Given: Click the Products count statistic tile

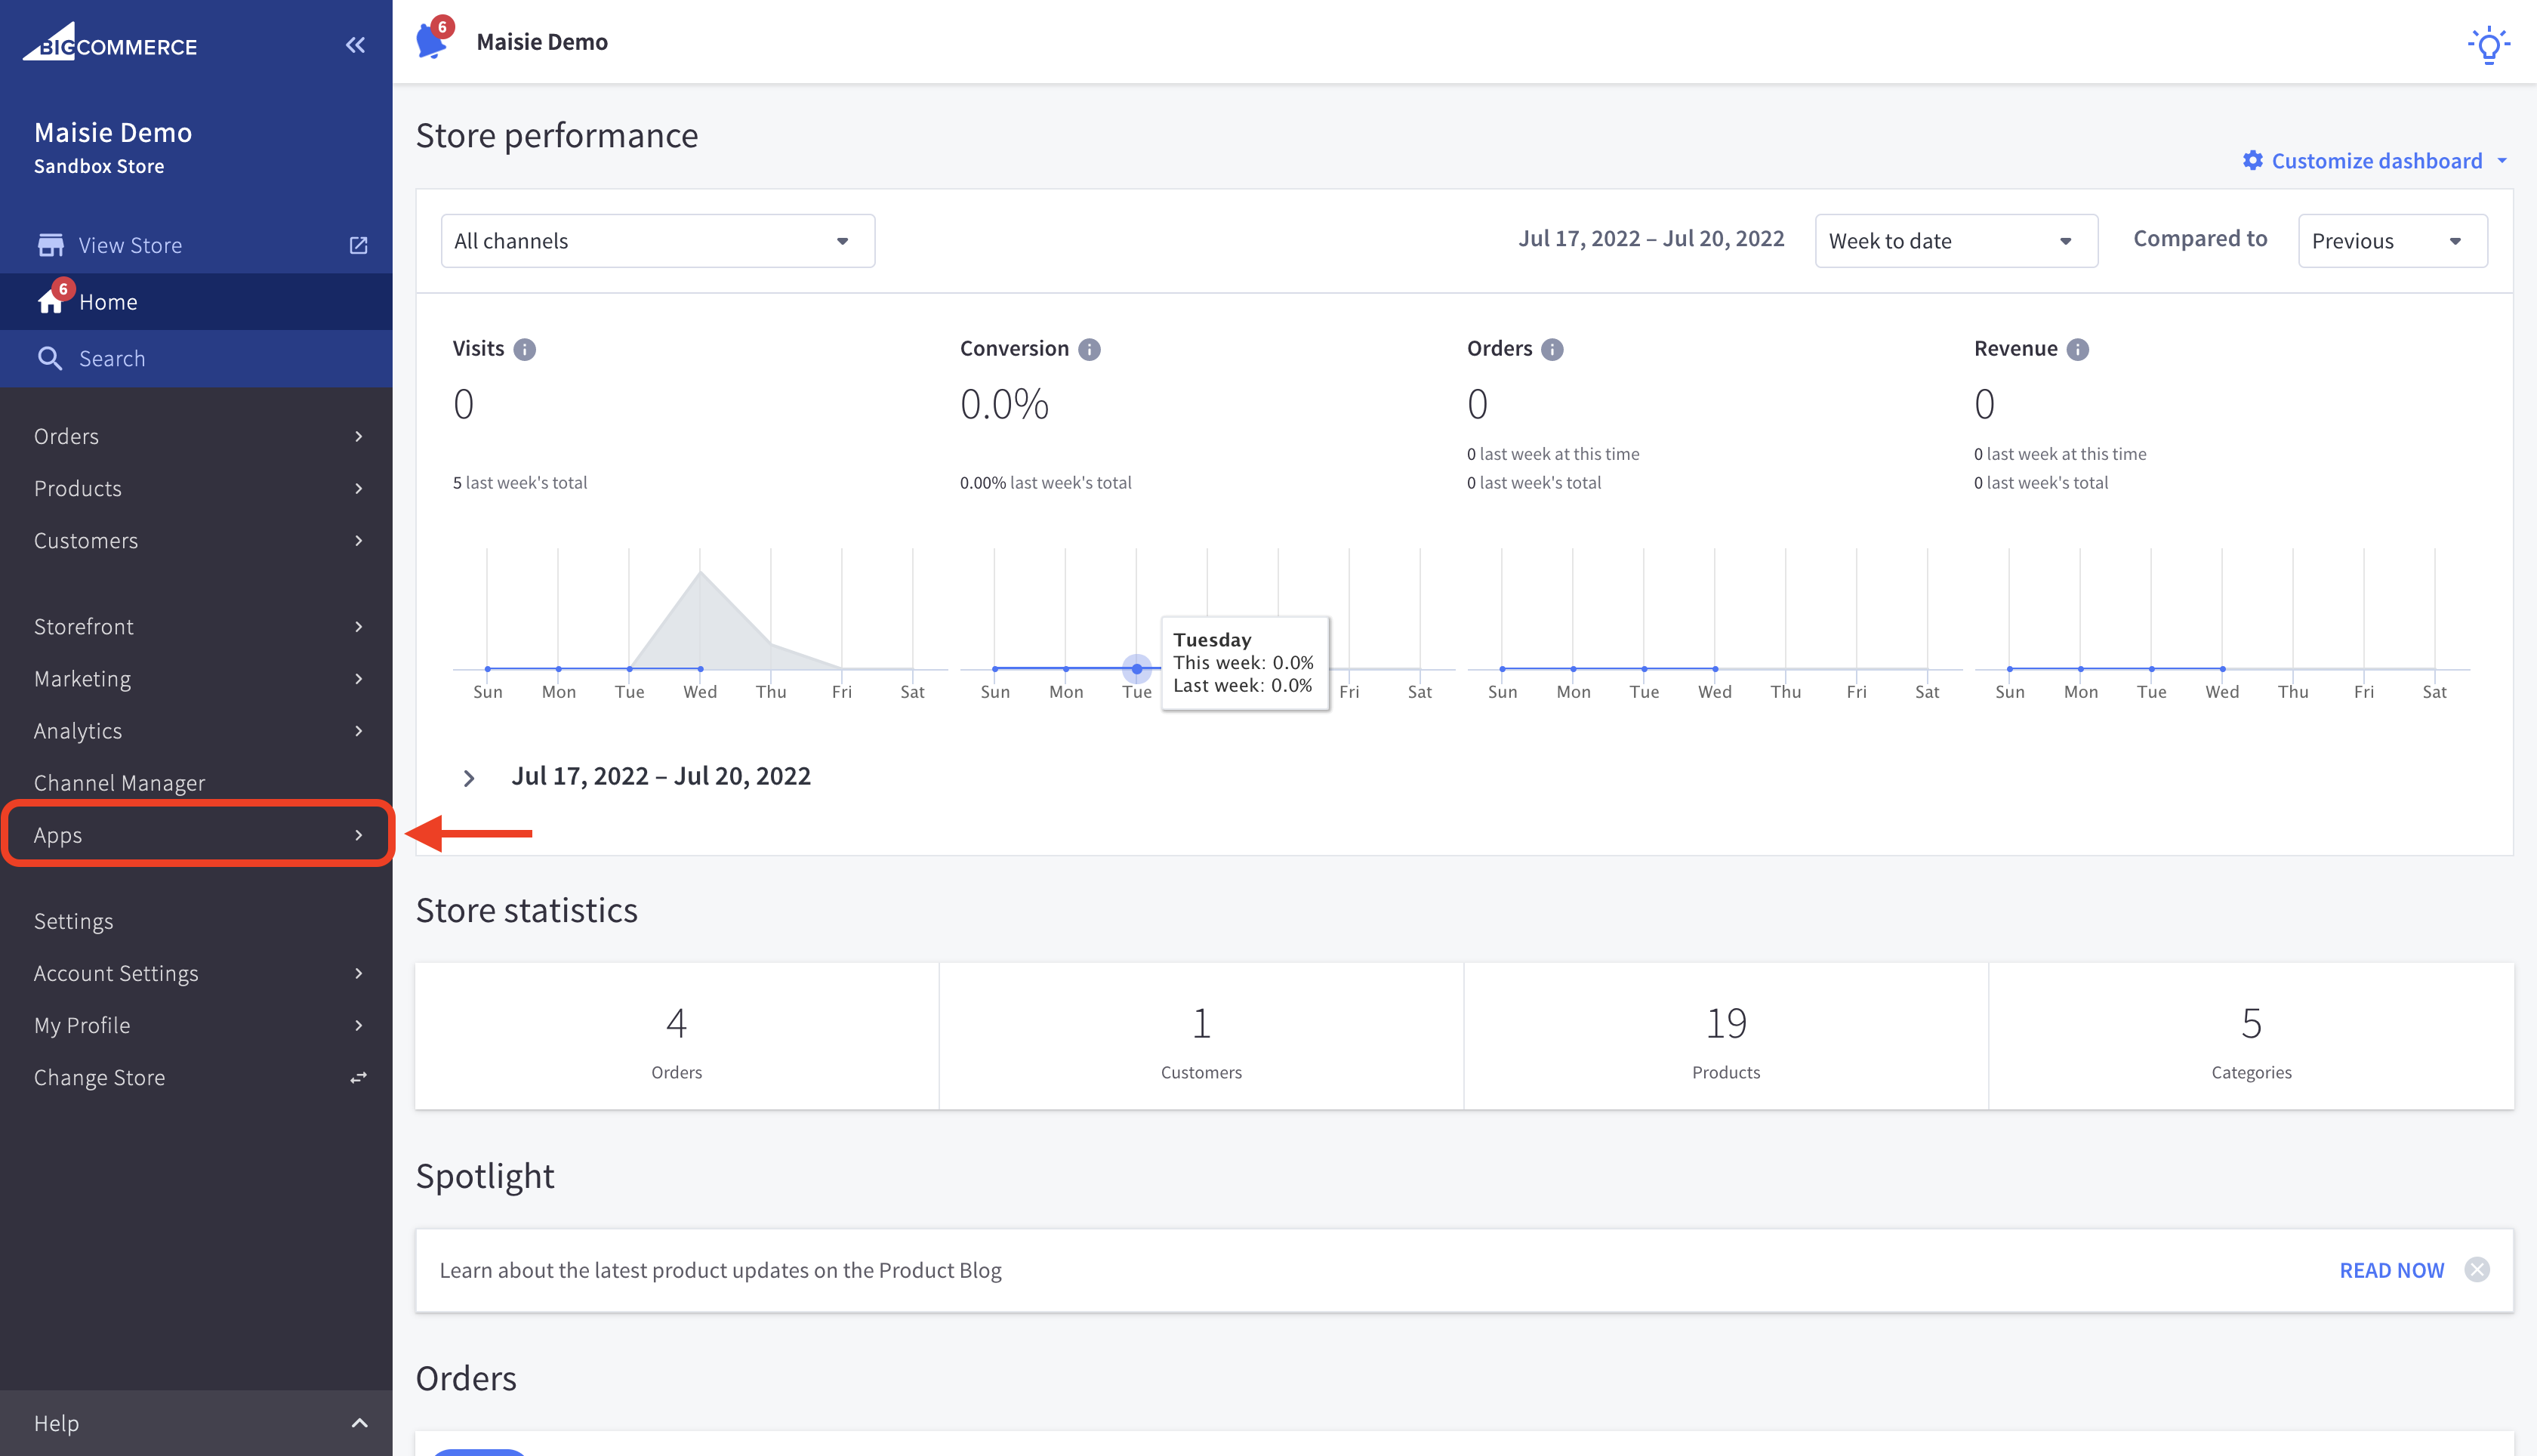Looking at the screenshot, I should click(x=1725, y=1037).
